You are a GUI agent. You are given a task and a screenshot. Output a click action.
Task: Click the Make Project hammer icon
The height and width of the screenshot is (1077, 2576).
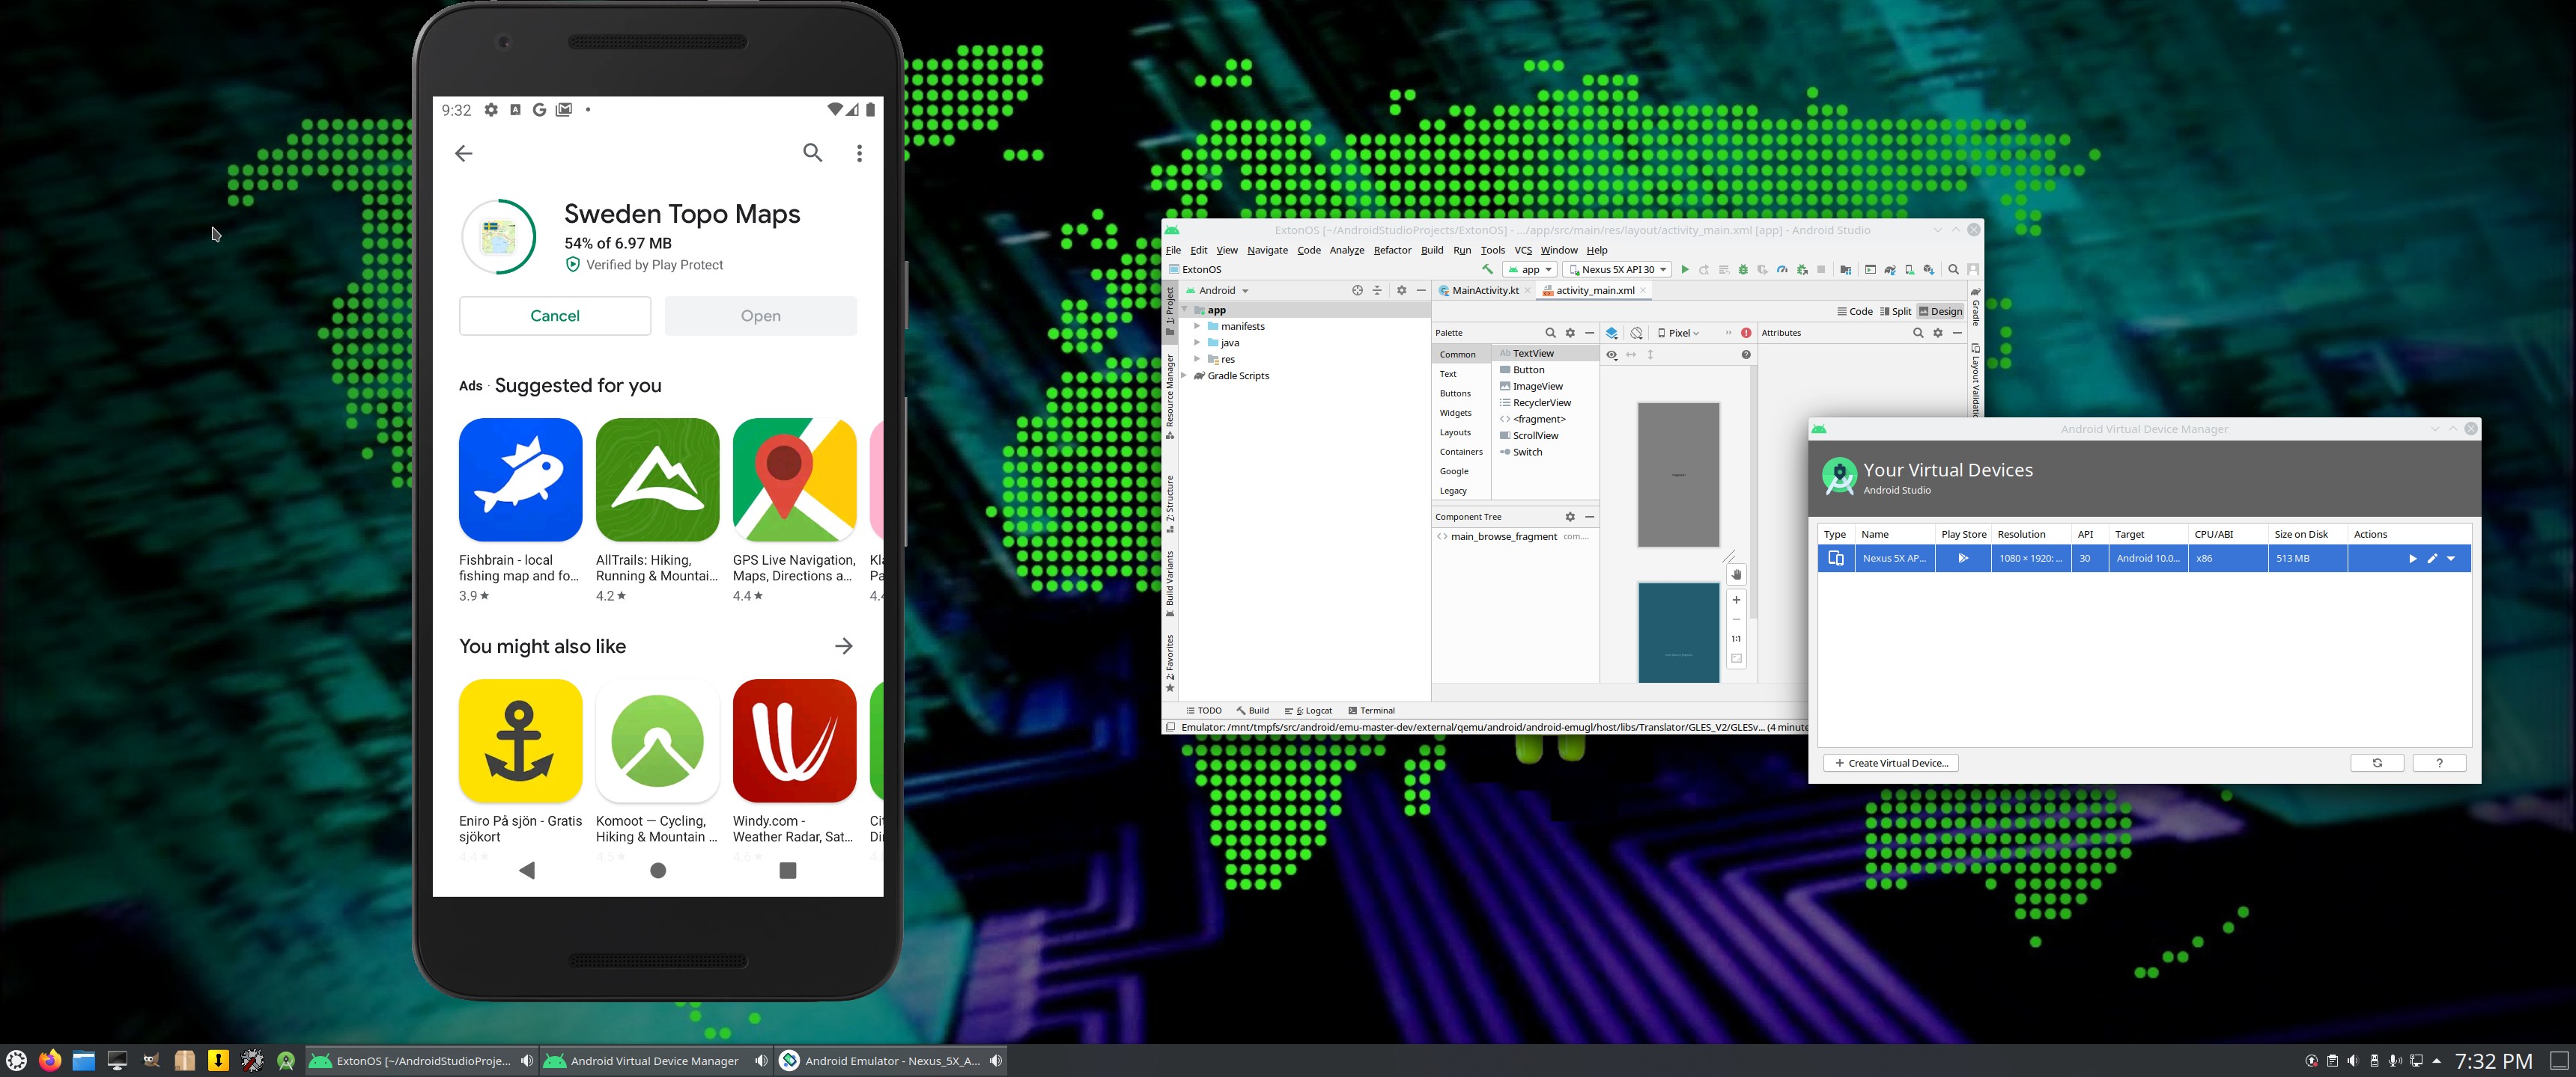1487,270
